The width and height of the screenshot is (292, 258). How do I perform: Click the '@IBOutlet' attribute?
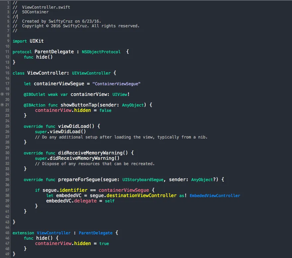coord(35,95)
